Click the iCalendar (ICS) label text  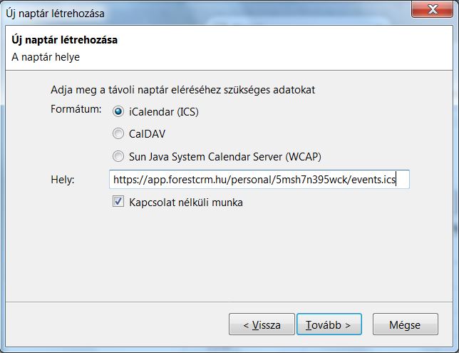(164, 111)
